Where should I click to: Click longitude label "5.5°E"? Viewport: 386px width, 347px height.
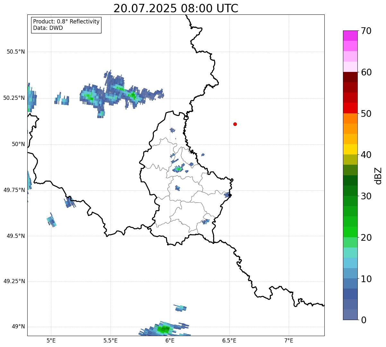click(x=110, y=340)
